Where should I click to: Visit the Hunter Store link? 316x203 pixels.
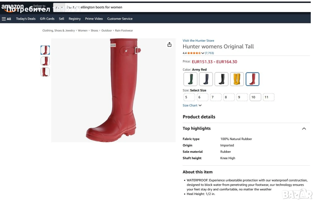[198, 41]
